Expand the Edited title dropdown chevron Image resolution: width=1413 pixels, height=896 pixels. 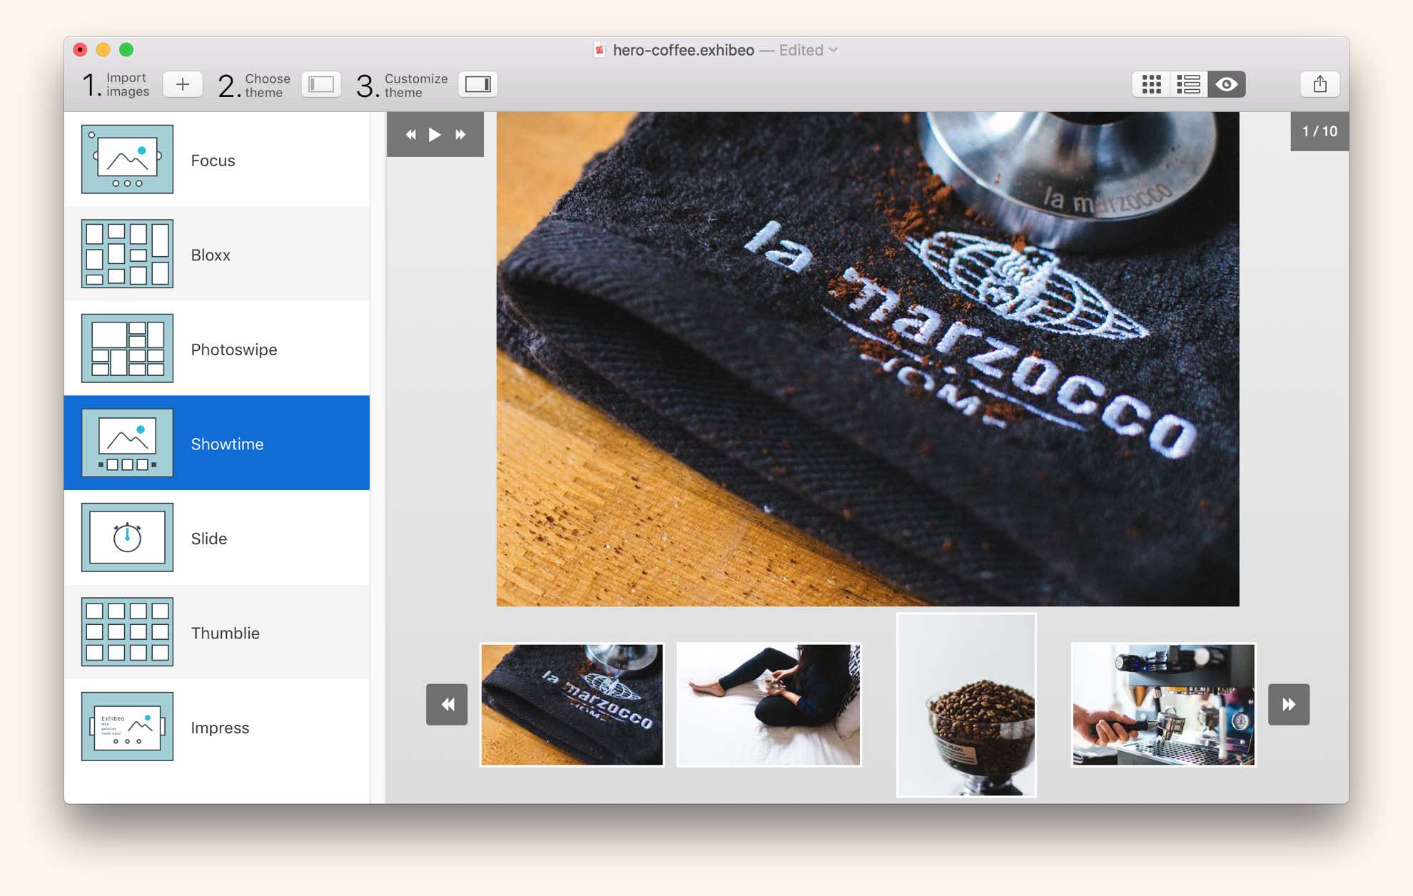[834, 50]
